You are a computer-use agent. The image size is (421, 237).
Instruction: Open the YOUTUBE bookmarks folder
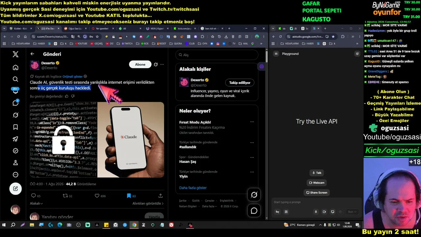[81, 43]
